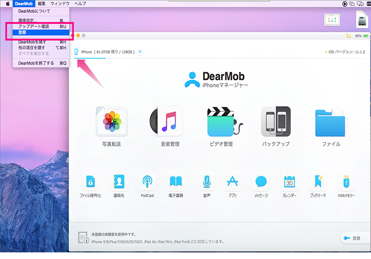Click the trial notice document icon
The height and width of the screenshot is (259, 371).
tap(83, 238)
